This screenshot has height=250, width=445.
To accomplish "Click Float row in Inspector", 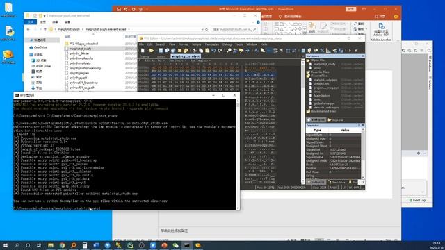I will 333,165.
